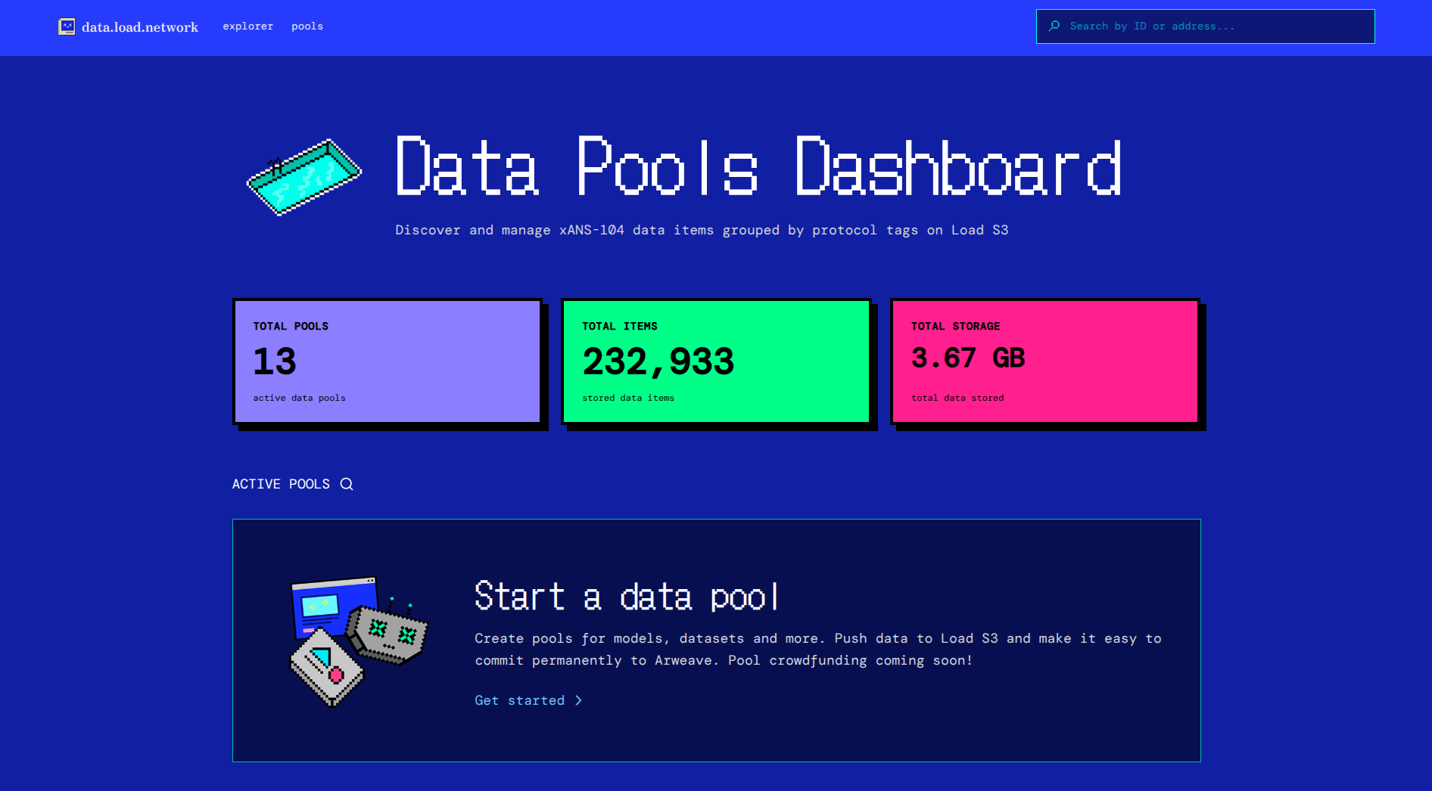Click the swimming pool pixel-art icon
The width and height of the screenshot is (1432, 791).
304,177
